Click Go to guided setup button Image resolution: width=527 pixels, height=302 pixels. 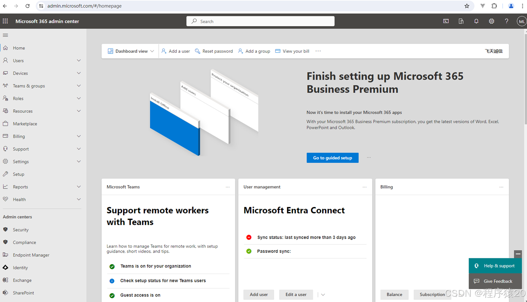click(333, 158)
